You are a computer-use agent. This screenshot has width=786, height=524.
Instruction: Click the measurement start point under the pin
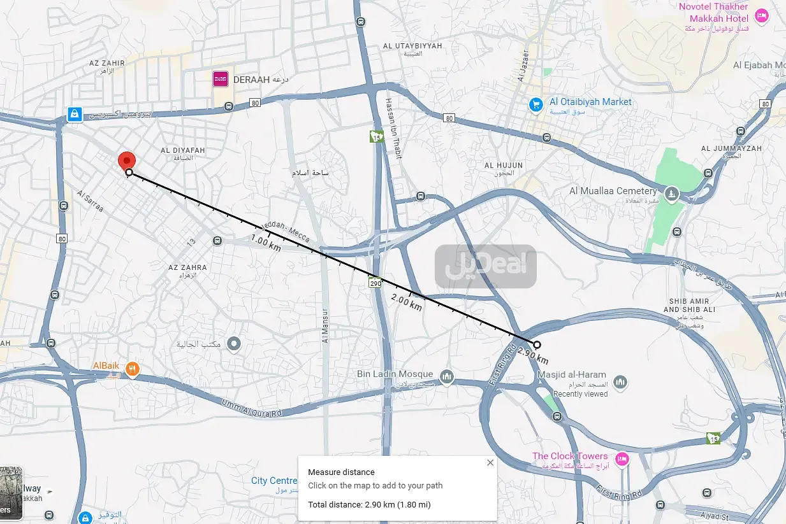pyautogui.click(x=129, y=173)
